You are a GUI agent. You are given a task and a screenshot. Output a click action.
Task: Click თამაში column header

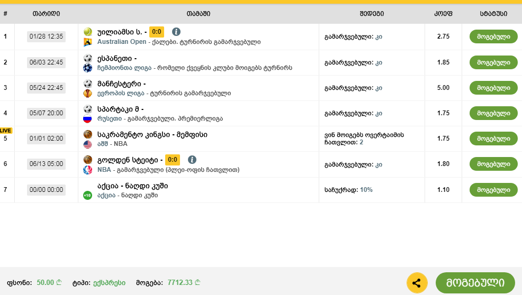199,14
